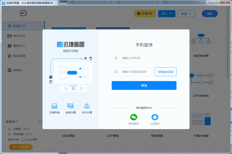Click the bottom-left 开通VIP crown button

[21, 147]
